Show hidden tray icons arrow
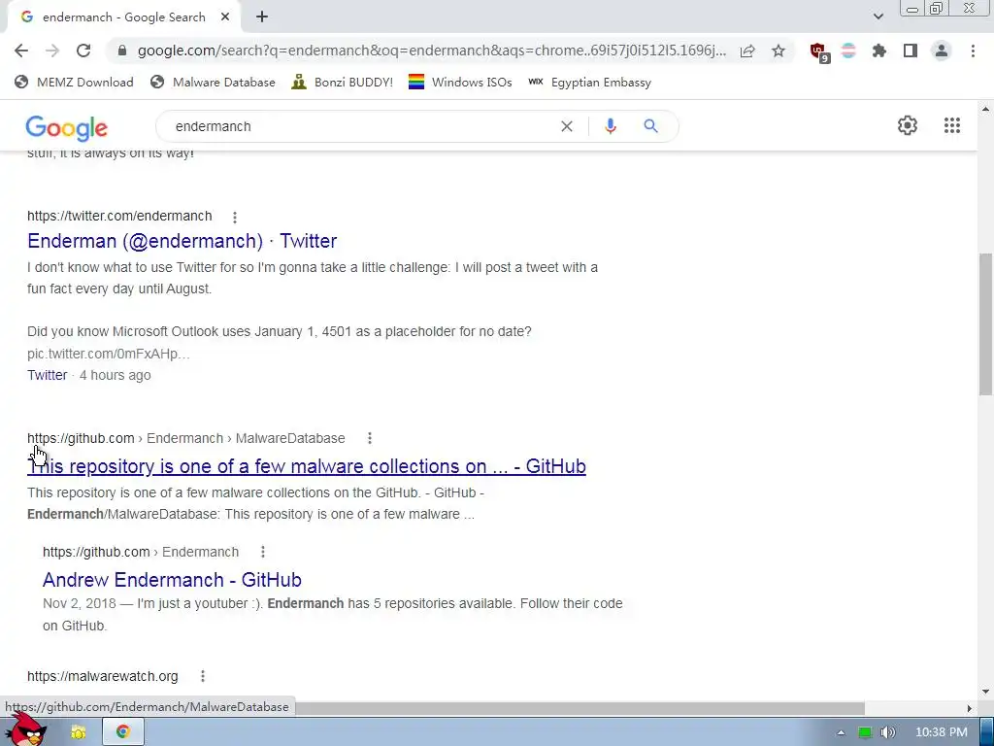This screenshot has width=994, height=746. 841,732
